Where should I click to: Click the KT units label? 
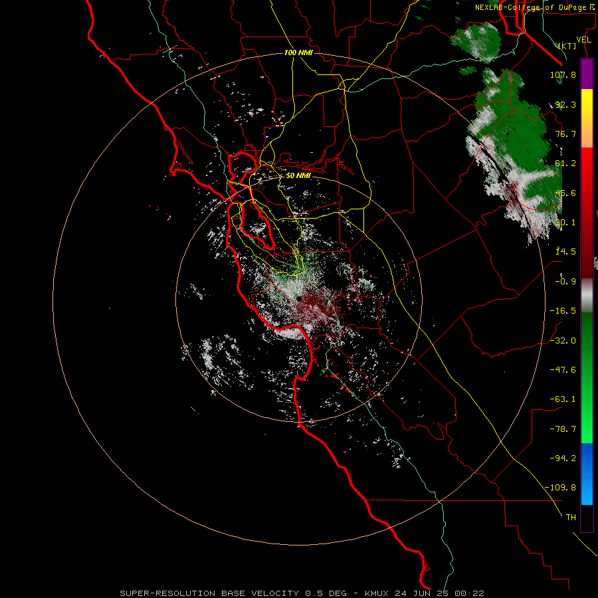(567, 46)
